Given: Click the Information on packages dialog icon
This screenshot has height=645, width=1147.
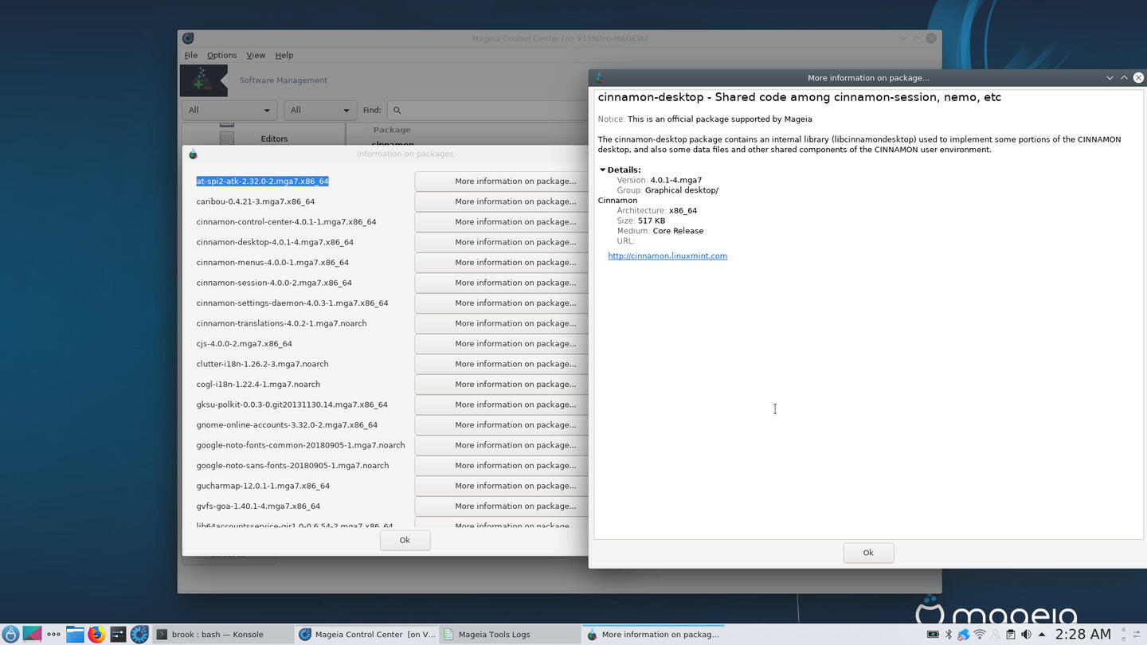Looking at the screenshot, I should 193,154.
